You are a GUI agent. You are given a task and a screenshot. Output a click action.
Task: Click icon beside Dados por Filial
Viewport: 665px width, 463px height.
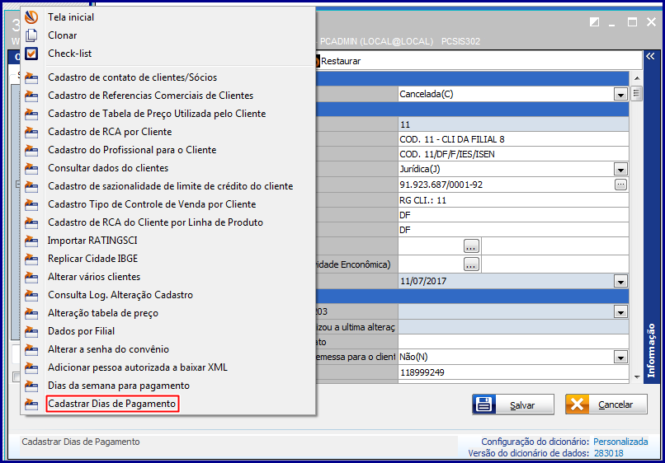31,331
